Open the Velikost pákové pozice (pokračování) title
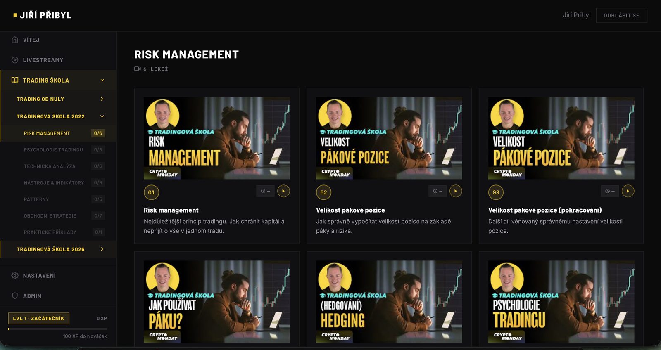This screenshot has width=661, height=350. 545,210
